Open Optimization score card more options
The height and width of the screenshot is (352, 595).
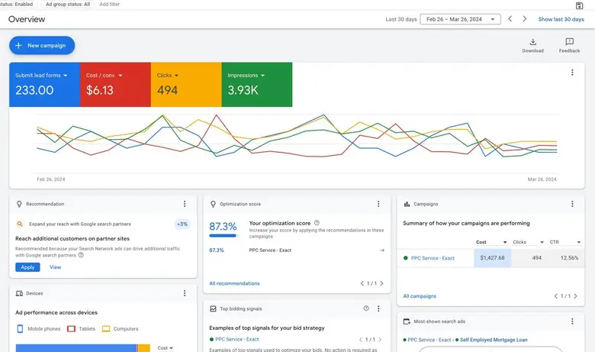378,204
